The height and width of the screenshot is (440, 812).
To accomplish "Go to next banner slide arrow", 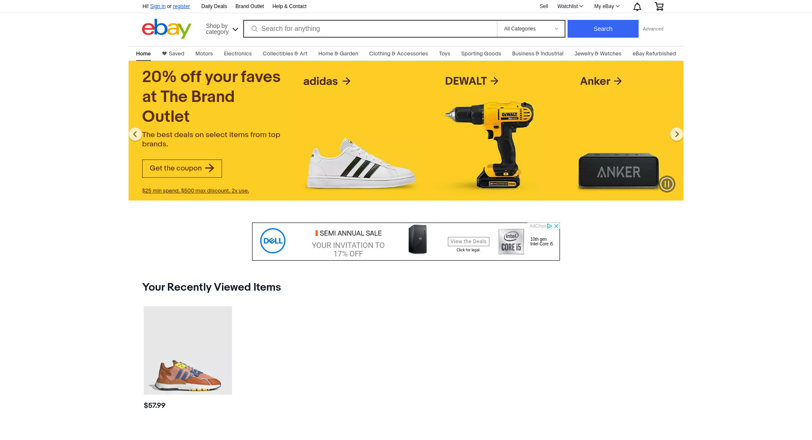I will [x=676, y=134].
